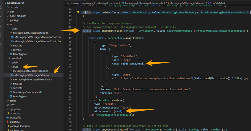Click line number 56 in the gutter
The height and width of the screenshot is (131, 251).
(70, 78)
